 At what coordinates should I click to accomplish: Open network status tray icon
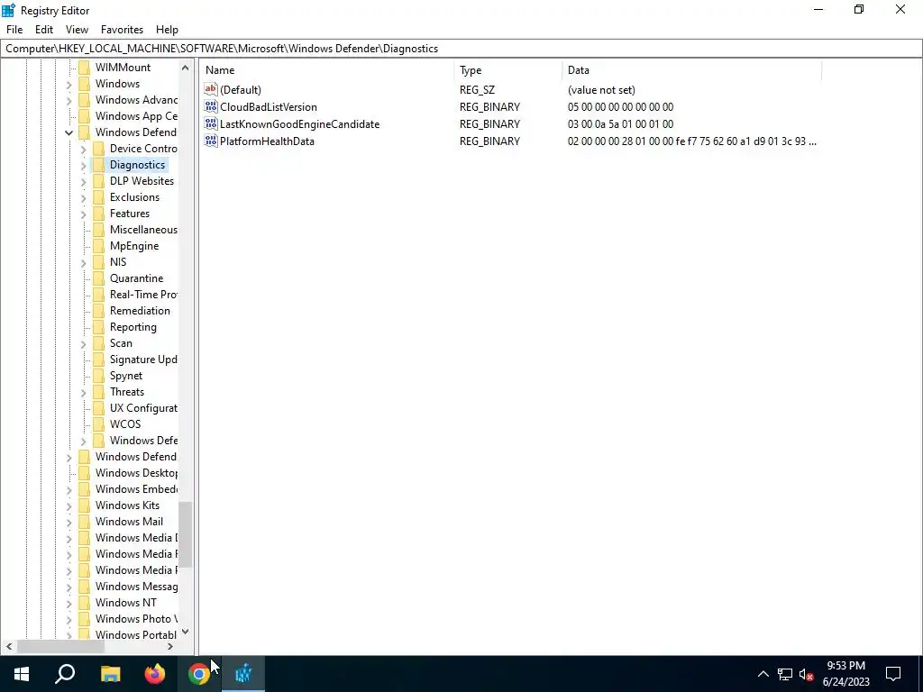pyautogui.click(x=785, y=674)
